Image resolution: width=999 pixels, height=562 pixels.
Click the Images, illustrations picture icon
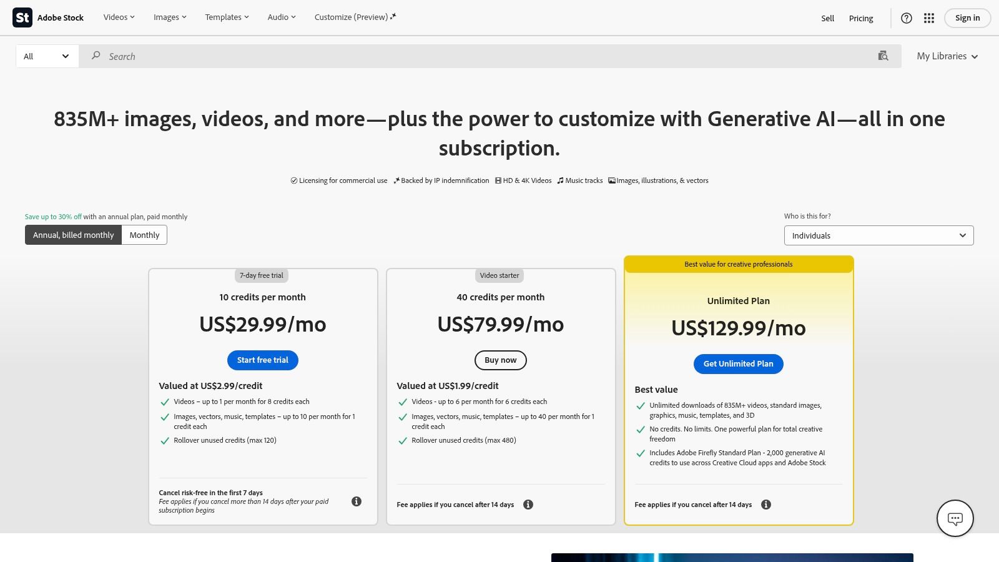(x=612, y=180)
